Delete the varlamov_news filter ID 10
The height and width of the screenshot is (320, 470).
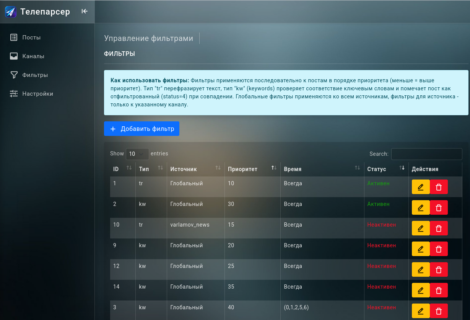[439, 228]
